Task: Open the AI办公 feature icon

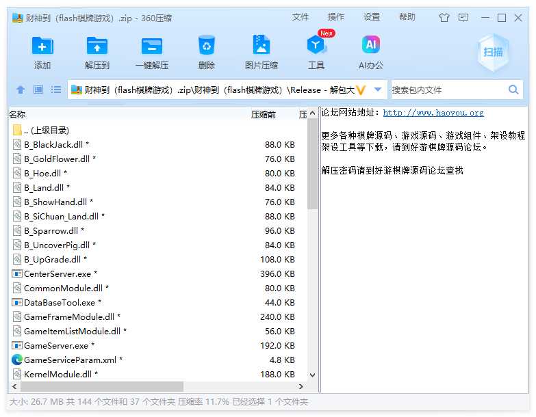Action: 371,44
